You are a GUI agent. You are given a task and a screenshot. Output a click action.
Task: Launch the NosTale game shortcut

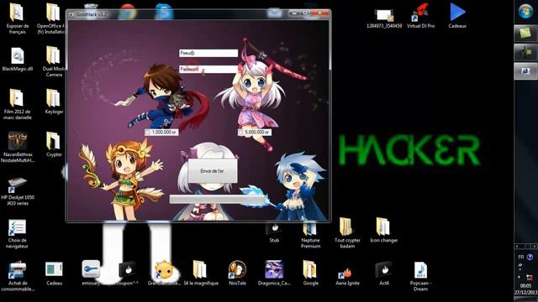237,269
